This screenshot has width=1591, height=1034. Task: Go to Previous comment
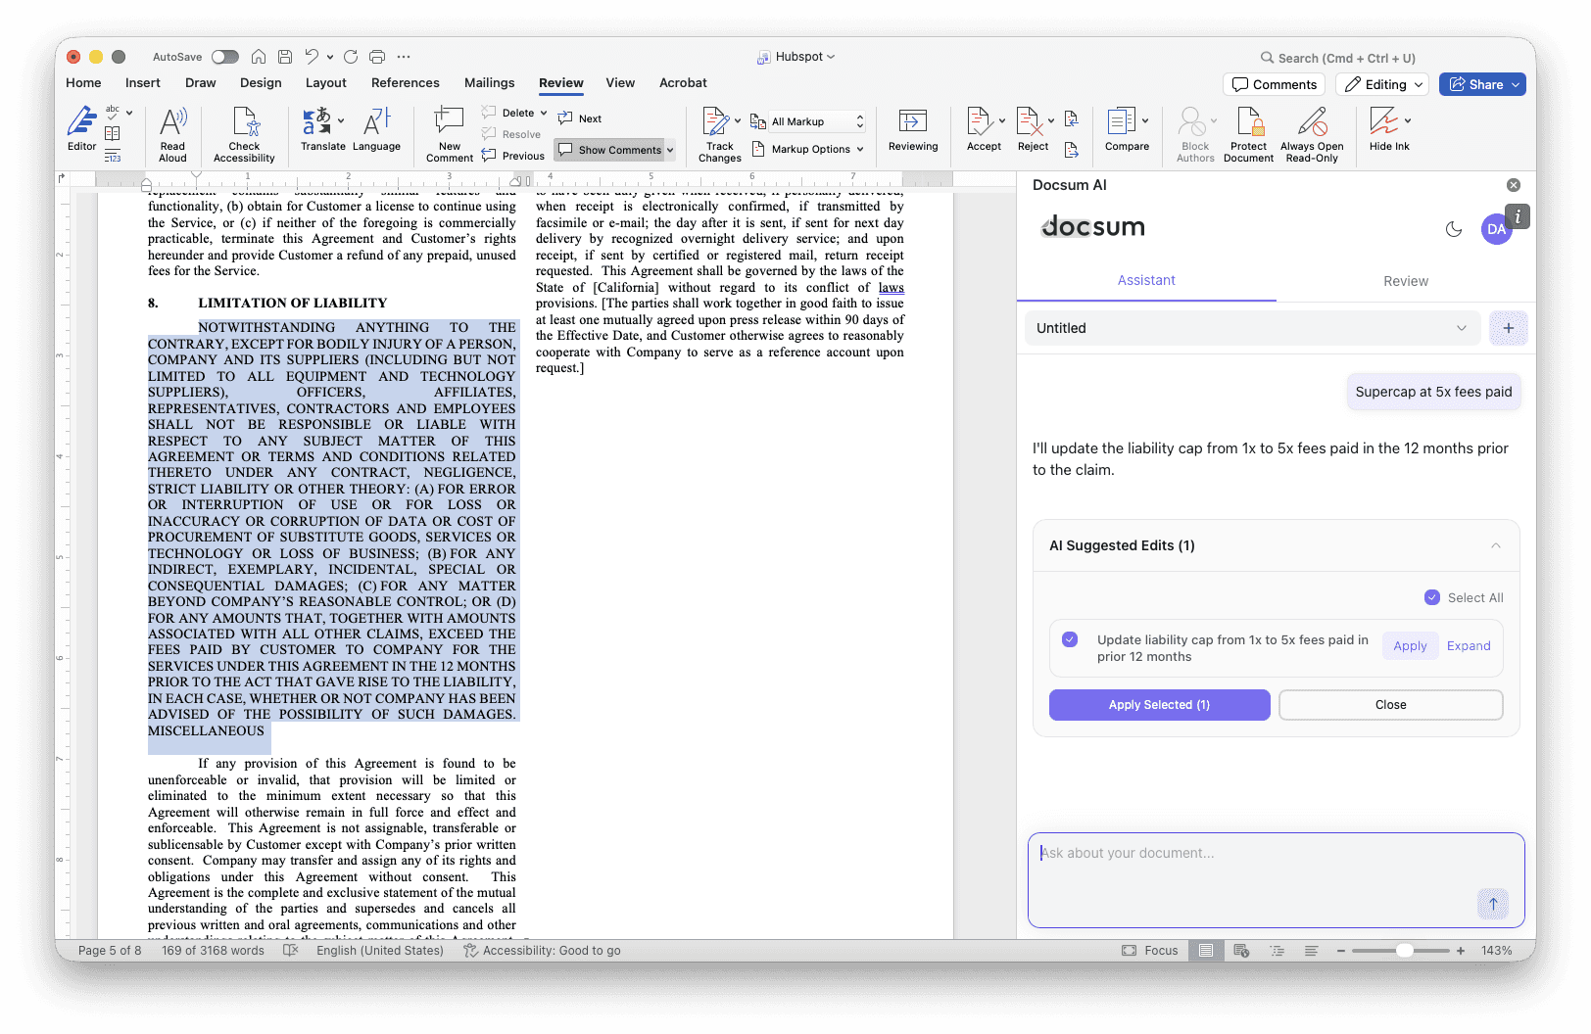pos(514,156)
